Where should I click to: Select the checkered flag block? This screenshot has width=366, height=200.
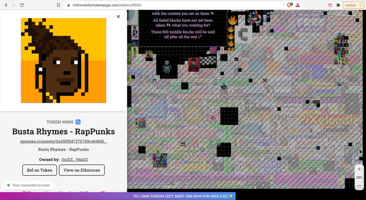click(208, 62)
